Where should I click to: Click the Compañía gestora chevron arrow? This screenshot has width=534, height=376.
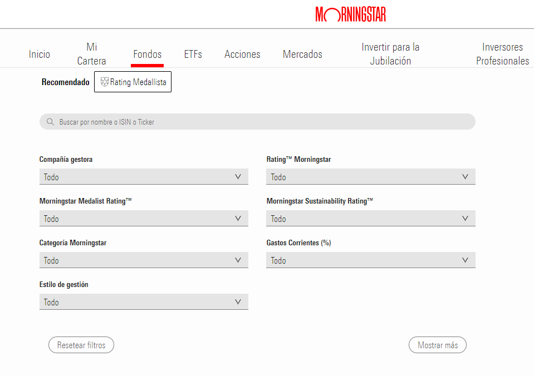coord(238,177)
